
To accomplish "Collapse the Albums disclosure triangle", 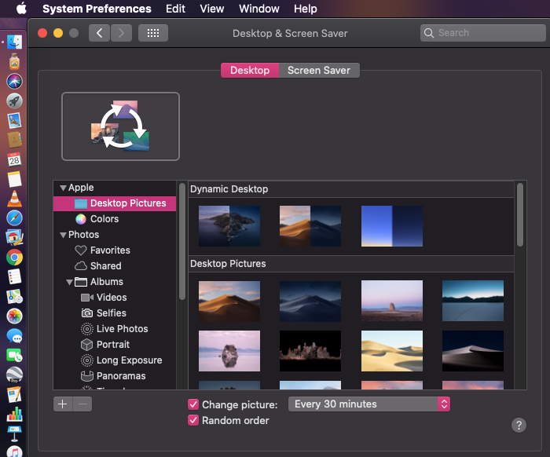I will click(69, 282).
